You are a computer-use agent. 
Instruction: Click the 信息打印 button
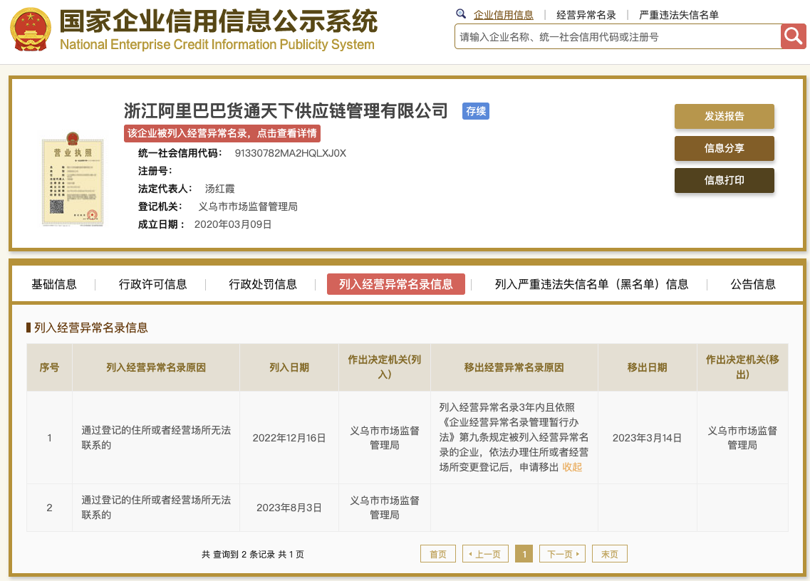click(725, 180)
